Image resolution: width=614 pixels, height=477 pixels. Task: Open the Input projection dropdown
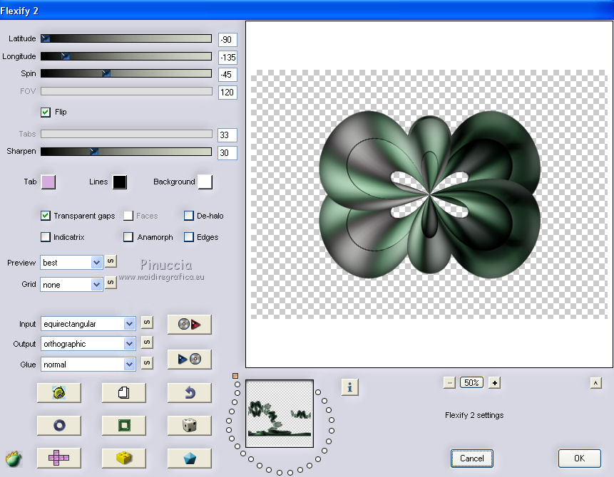[x=129, y=324]
